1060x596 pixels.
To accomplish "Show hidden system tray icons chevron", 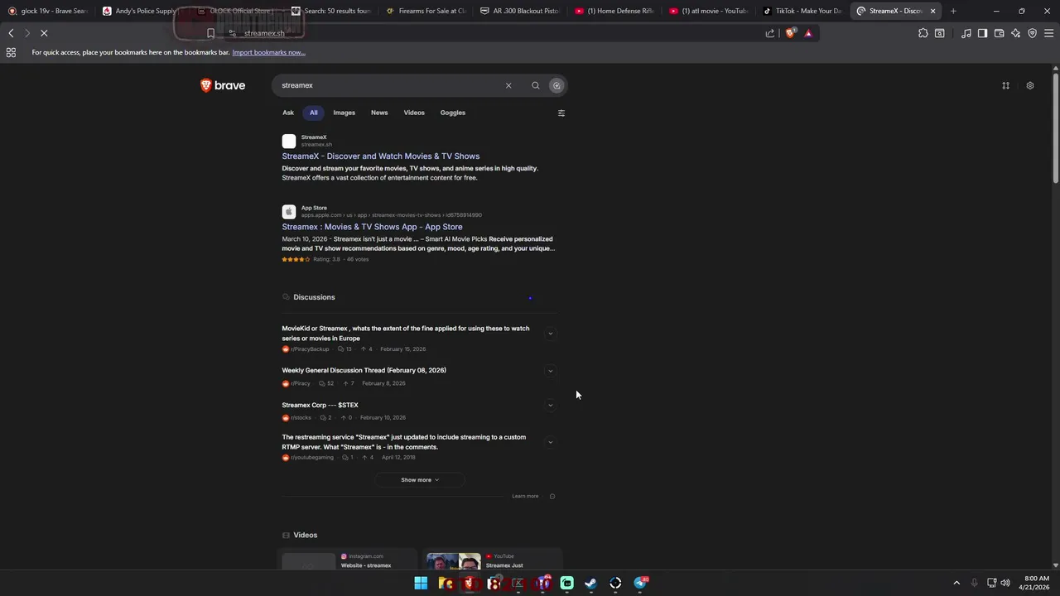I will (x=956, y=583).
